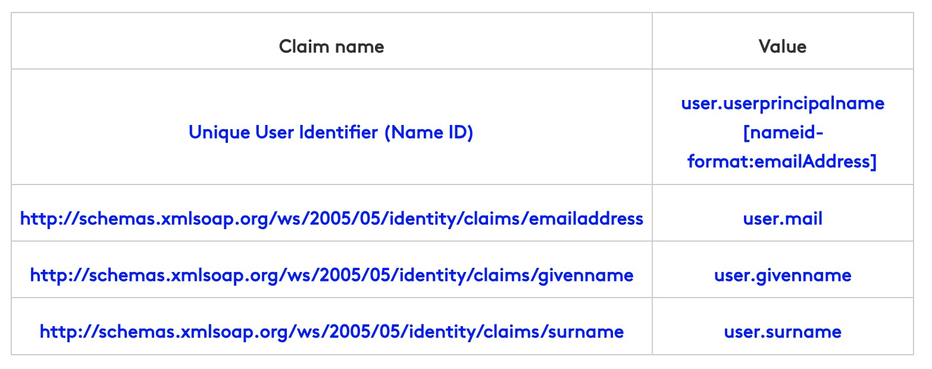Select the user.surname value link
Image resolution: width=932 pixels, height=369 pixels.
[x=782, y=332]
